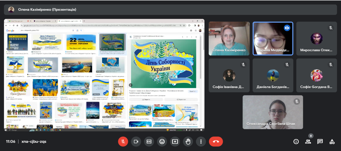Image resolution: width=341 pixels, height=151 pixels.
Task: Click the settings gear on the shared Google page
Action: pos(191,30)
